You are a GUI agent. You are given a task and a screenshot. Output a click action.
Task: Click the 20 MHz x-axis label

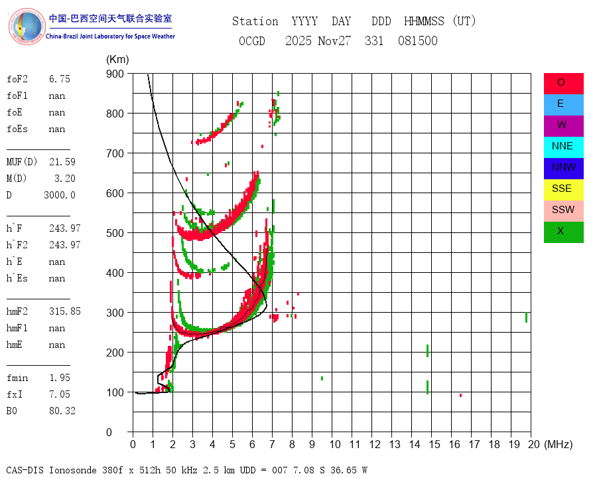click(534, 444)
